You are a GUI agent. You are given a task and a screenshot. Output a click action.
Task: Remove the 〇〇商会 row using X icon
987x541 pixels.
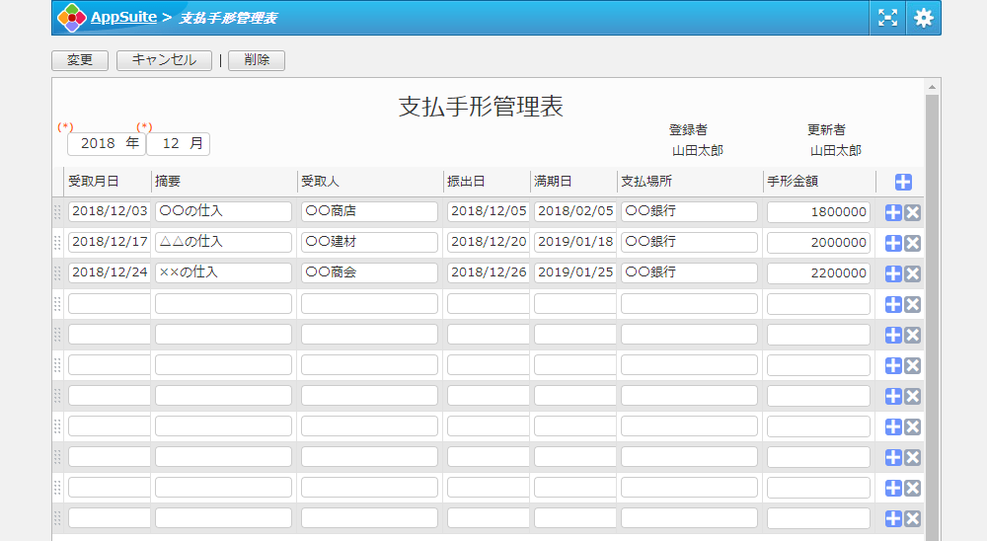pos(913,273)
